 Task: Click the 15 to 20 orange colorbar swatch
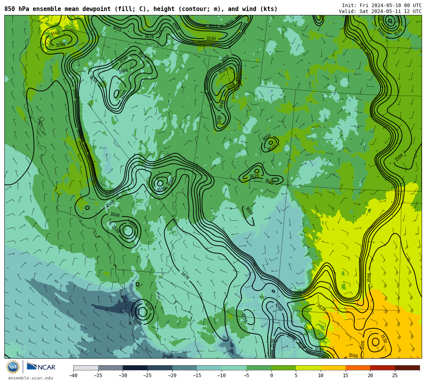(358, 368)
